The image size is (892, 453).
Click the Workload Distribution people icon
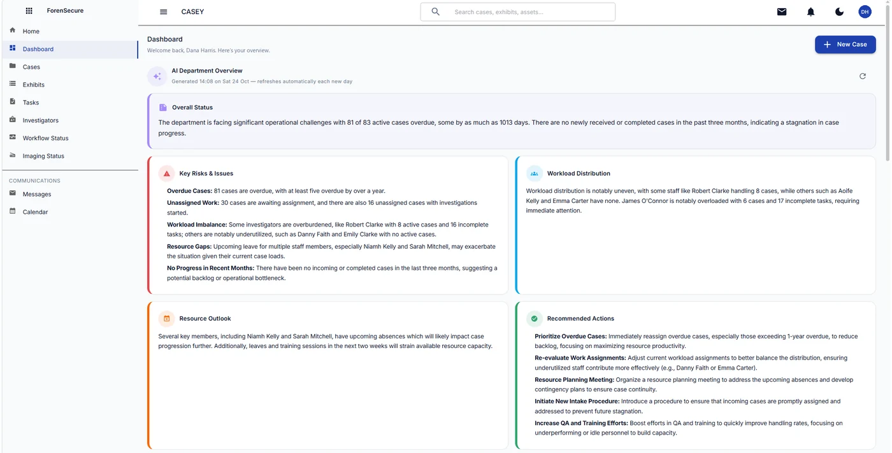(535, 173)
